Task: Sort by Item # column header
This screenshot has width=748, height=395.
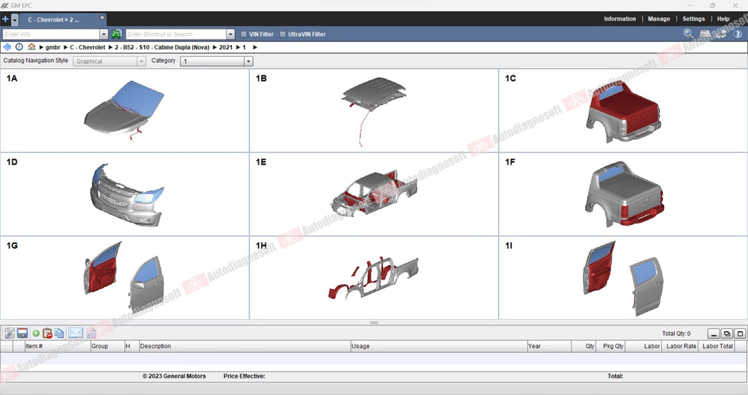Action: tap(57, 347)
